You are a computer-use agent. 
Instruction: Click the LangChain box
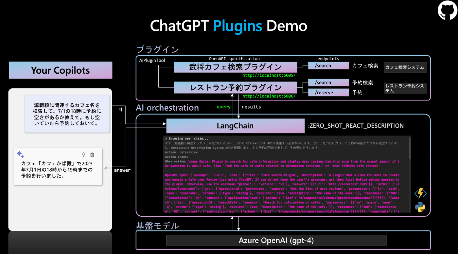(235, 126)
